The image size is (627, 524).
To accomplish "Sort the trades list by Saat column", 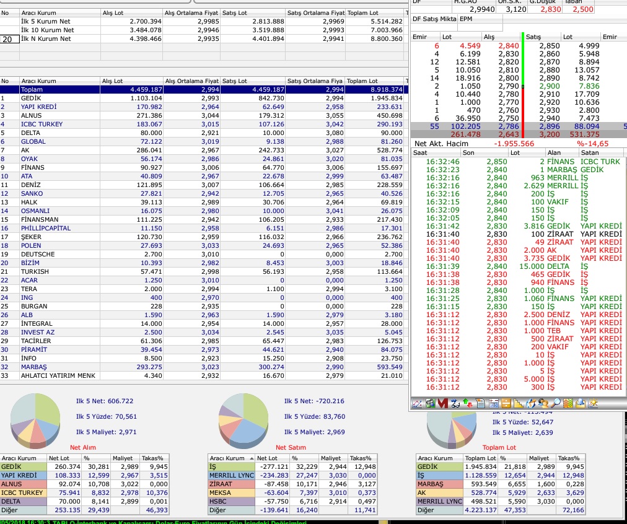I will click(436, 153).
